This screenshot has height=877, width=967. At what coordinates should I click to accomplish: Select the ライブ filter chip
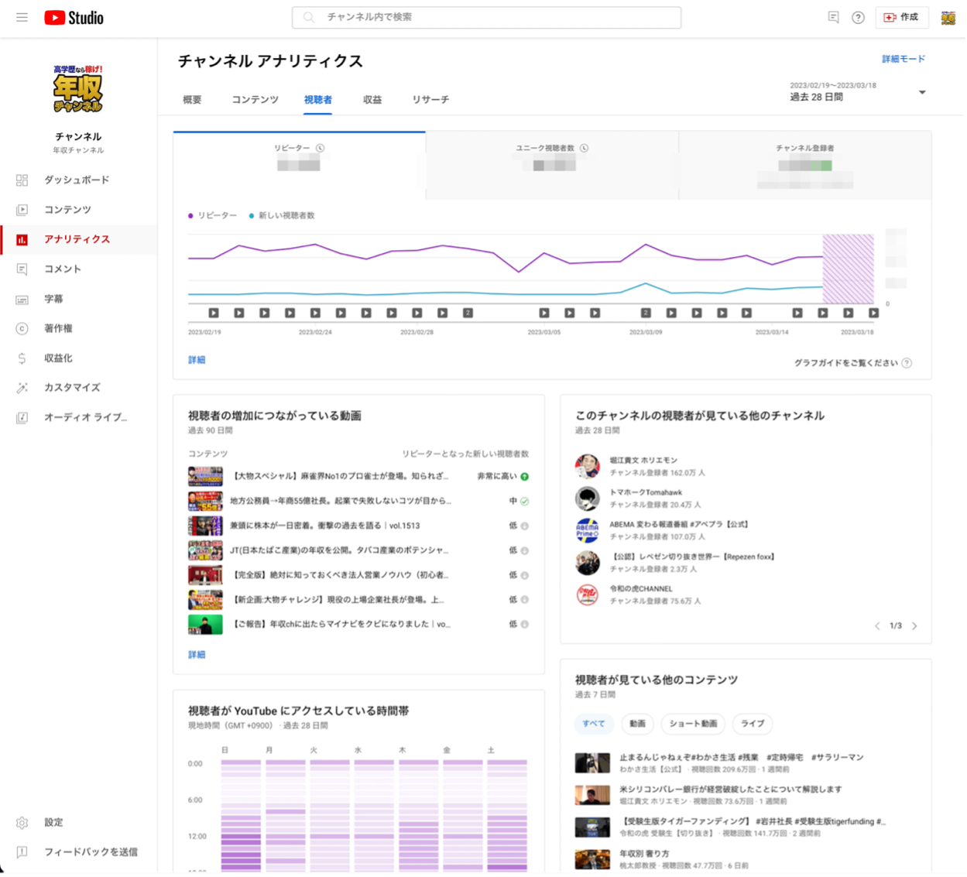pyautogui.click(x=752, y=724)
